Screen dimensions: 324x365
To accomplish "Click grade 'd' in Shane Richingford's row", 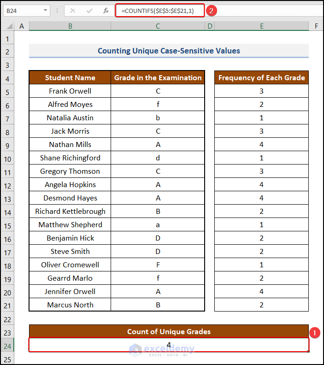I will pyautogui.click(x=158, y=158).
